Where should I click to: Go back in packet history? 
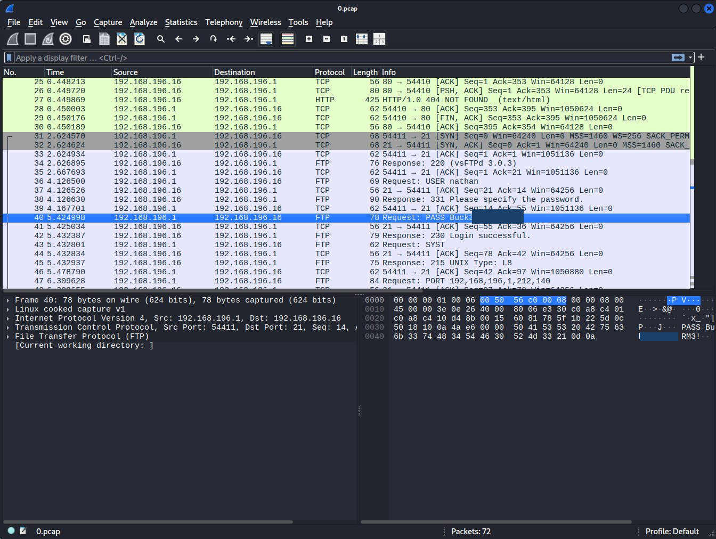178,39
